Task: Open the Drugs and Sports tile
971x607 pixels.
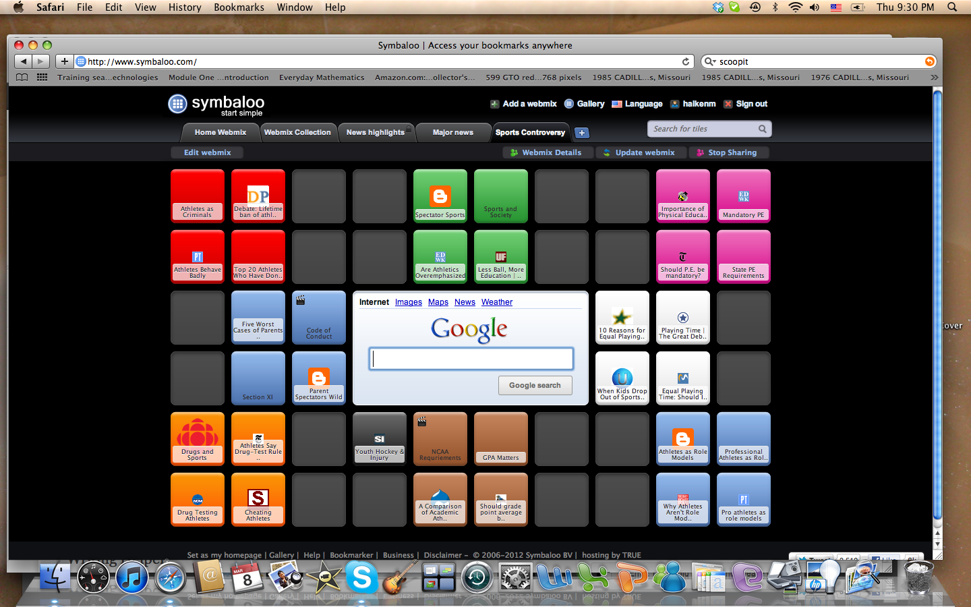Action: pos(198,439)
